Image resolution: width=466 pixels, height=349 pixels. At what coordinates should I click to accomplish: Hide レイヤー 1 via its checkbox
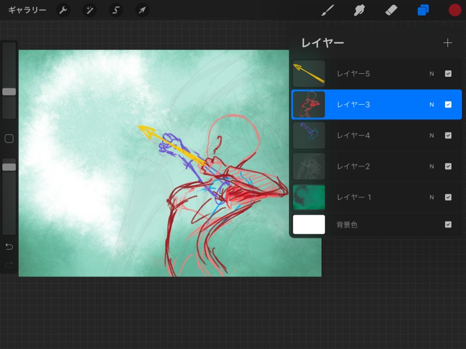pyautogui.click(x=448, y=197)
